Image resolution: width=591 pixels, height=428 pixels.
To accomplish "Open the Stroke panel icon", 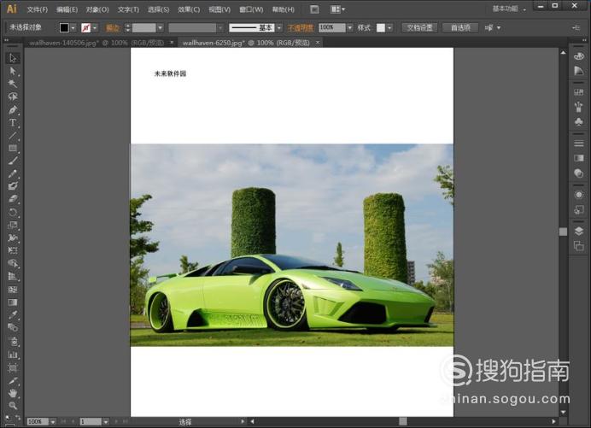I will (578, 144).
